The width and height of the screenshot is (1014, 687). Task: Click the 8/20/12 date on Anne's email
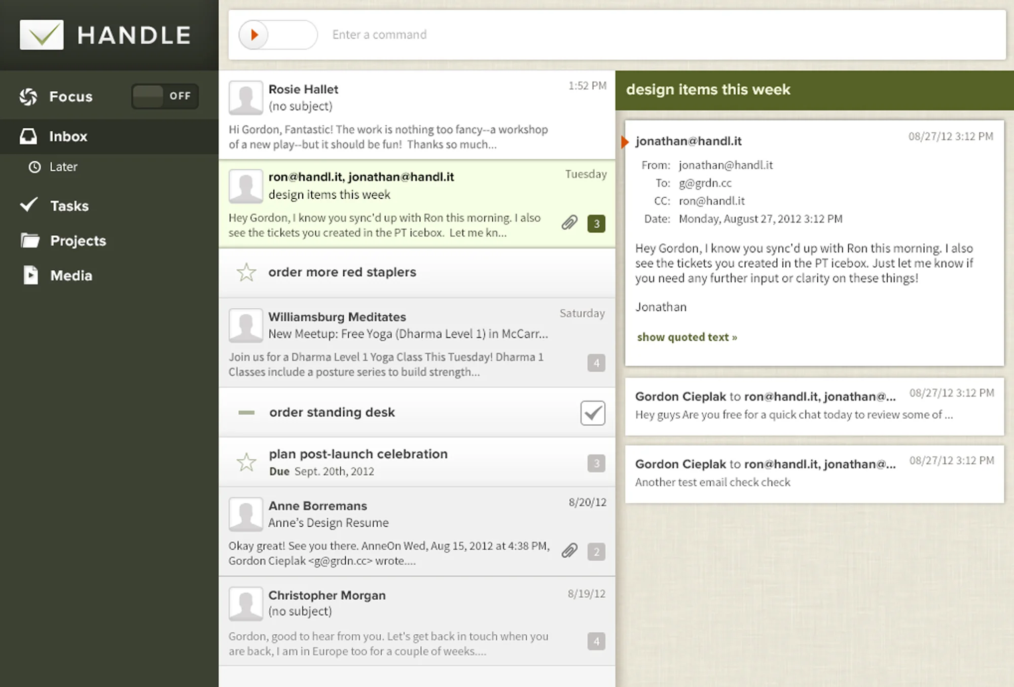point(588,502)
